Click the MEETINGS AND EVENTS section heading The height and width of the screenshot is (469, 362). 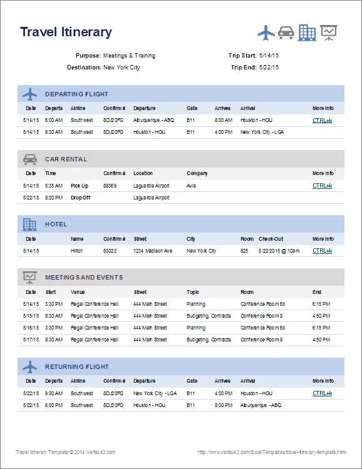(x=84, y=278)
